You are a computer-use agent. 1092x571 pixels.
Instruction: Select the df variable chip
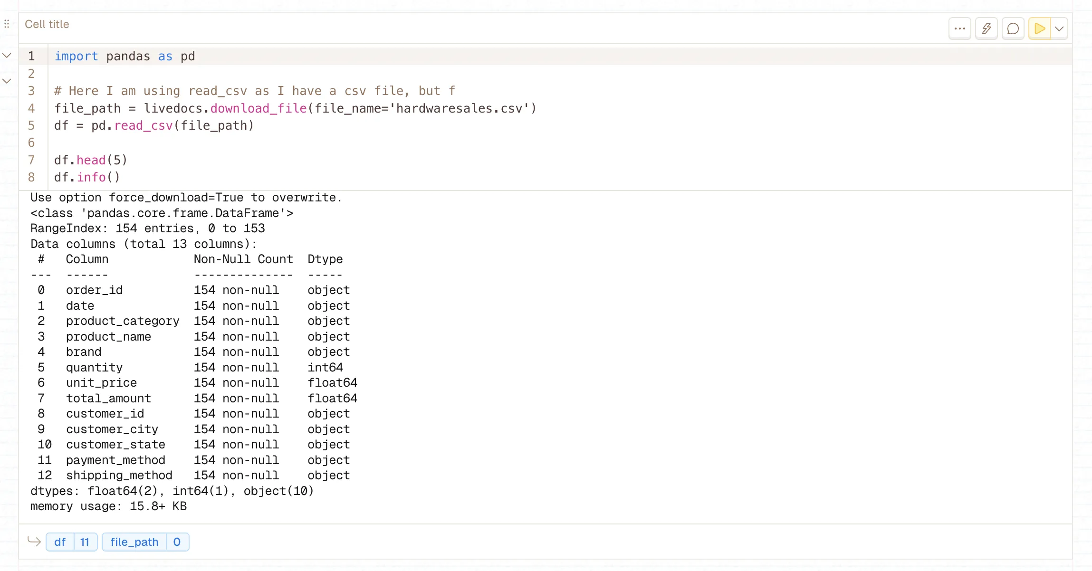pos(60,542)
